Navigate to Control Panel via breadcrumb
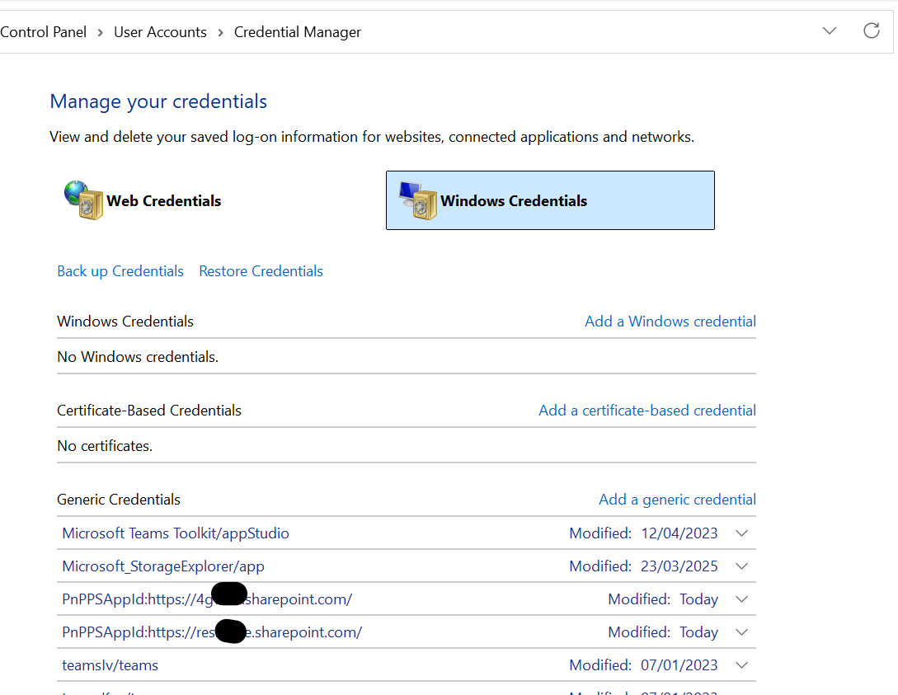The width and height of the screenshot is (898, 695). [43, 31]
